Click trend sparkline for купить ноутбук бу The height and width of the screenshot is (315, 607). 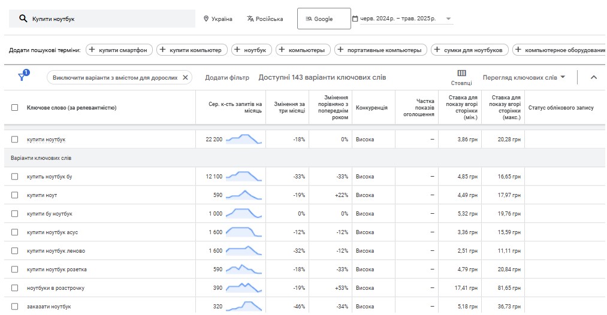tap(243, 176)
